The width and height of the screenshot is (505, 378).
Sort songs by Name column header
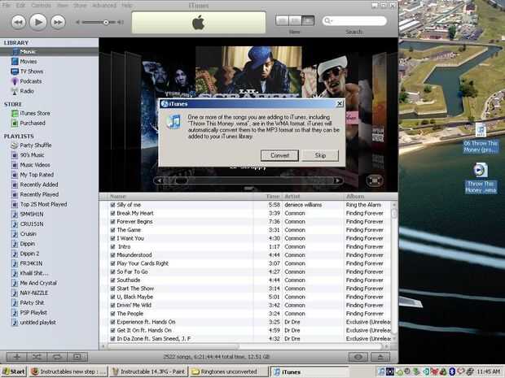coord(180,197)
